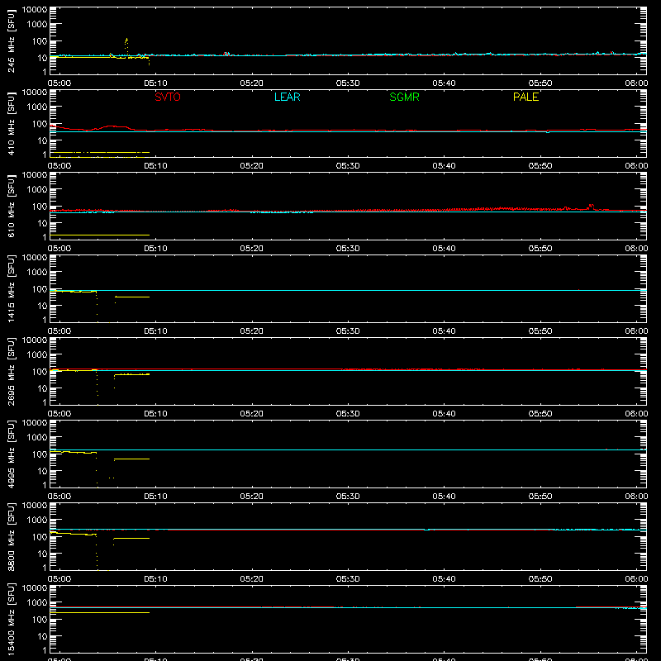The width and height of the screenshot is (661, 661).
Task: Click the green SGMR legend label
Action: tap(404, 97)
